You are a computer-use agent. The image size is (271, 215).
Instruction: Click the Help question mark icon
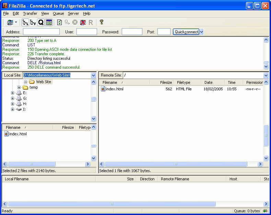click(102, 22)
